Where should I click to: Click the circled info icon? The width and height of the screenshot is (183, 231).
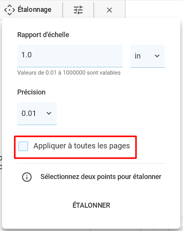click(x=27, y=177)
